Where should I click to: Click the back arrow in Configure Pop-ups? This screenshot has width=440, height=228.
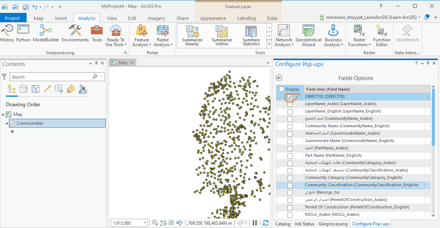pos(279,78)
